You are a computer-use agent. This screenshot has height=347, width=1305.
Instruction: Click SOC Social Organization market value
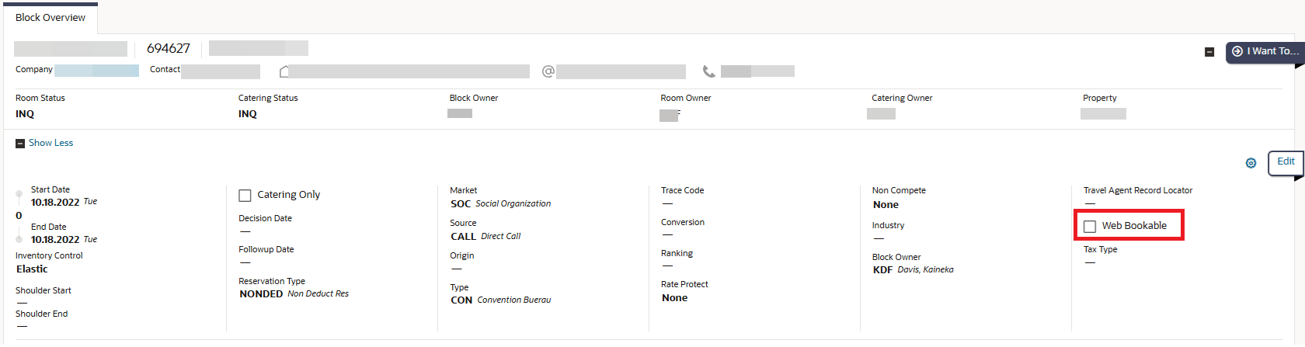pyautogui.click(x=500, y=204)
